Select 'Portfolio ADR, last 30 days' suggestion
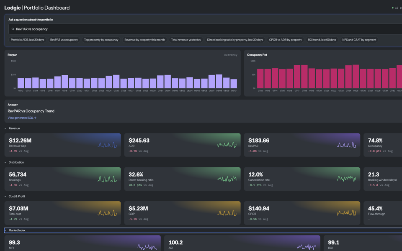 (x=28, y=40)
